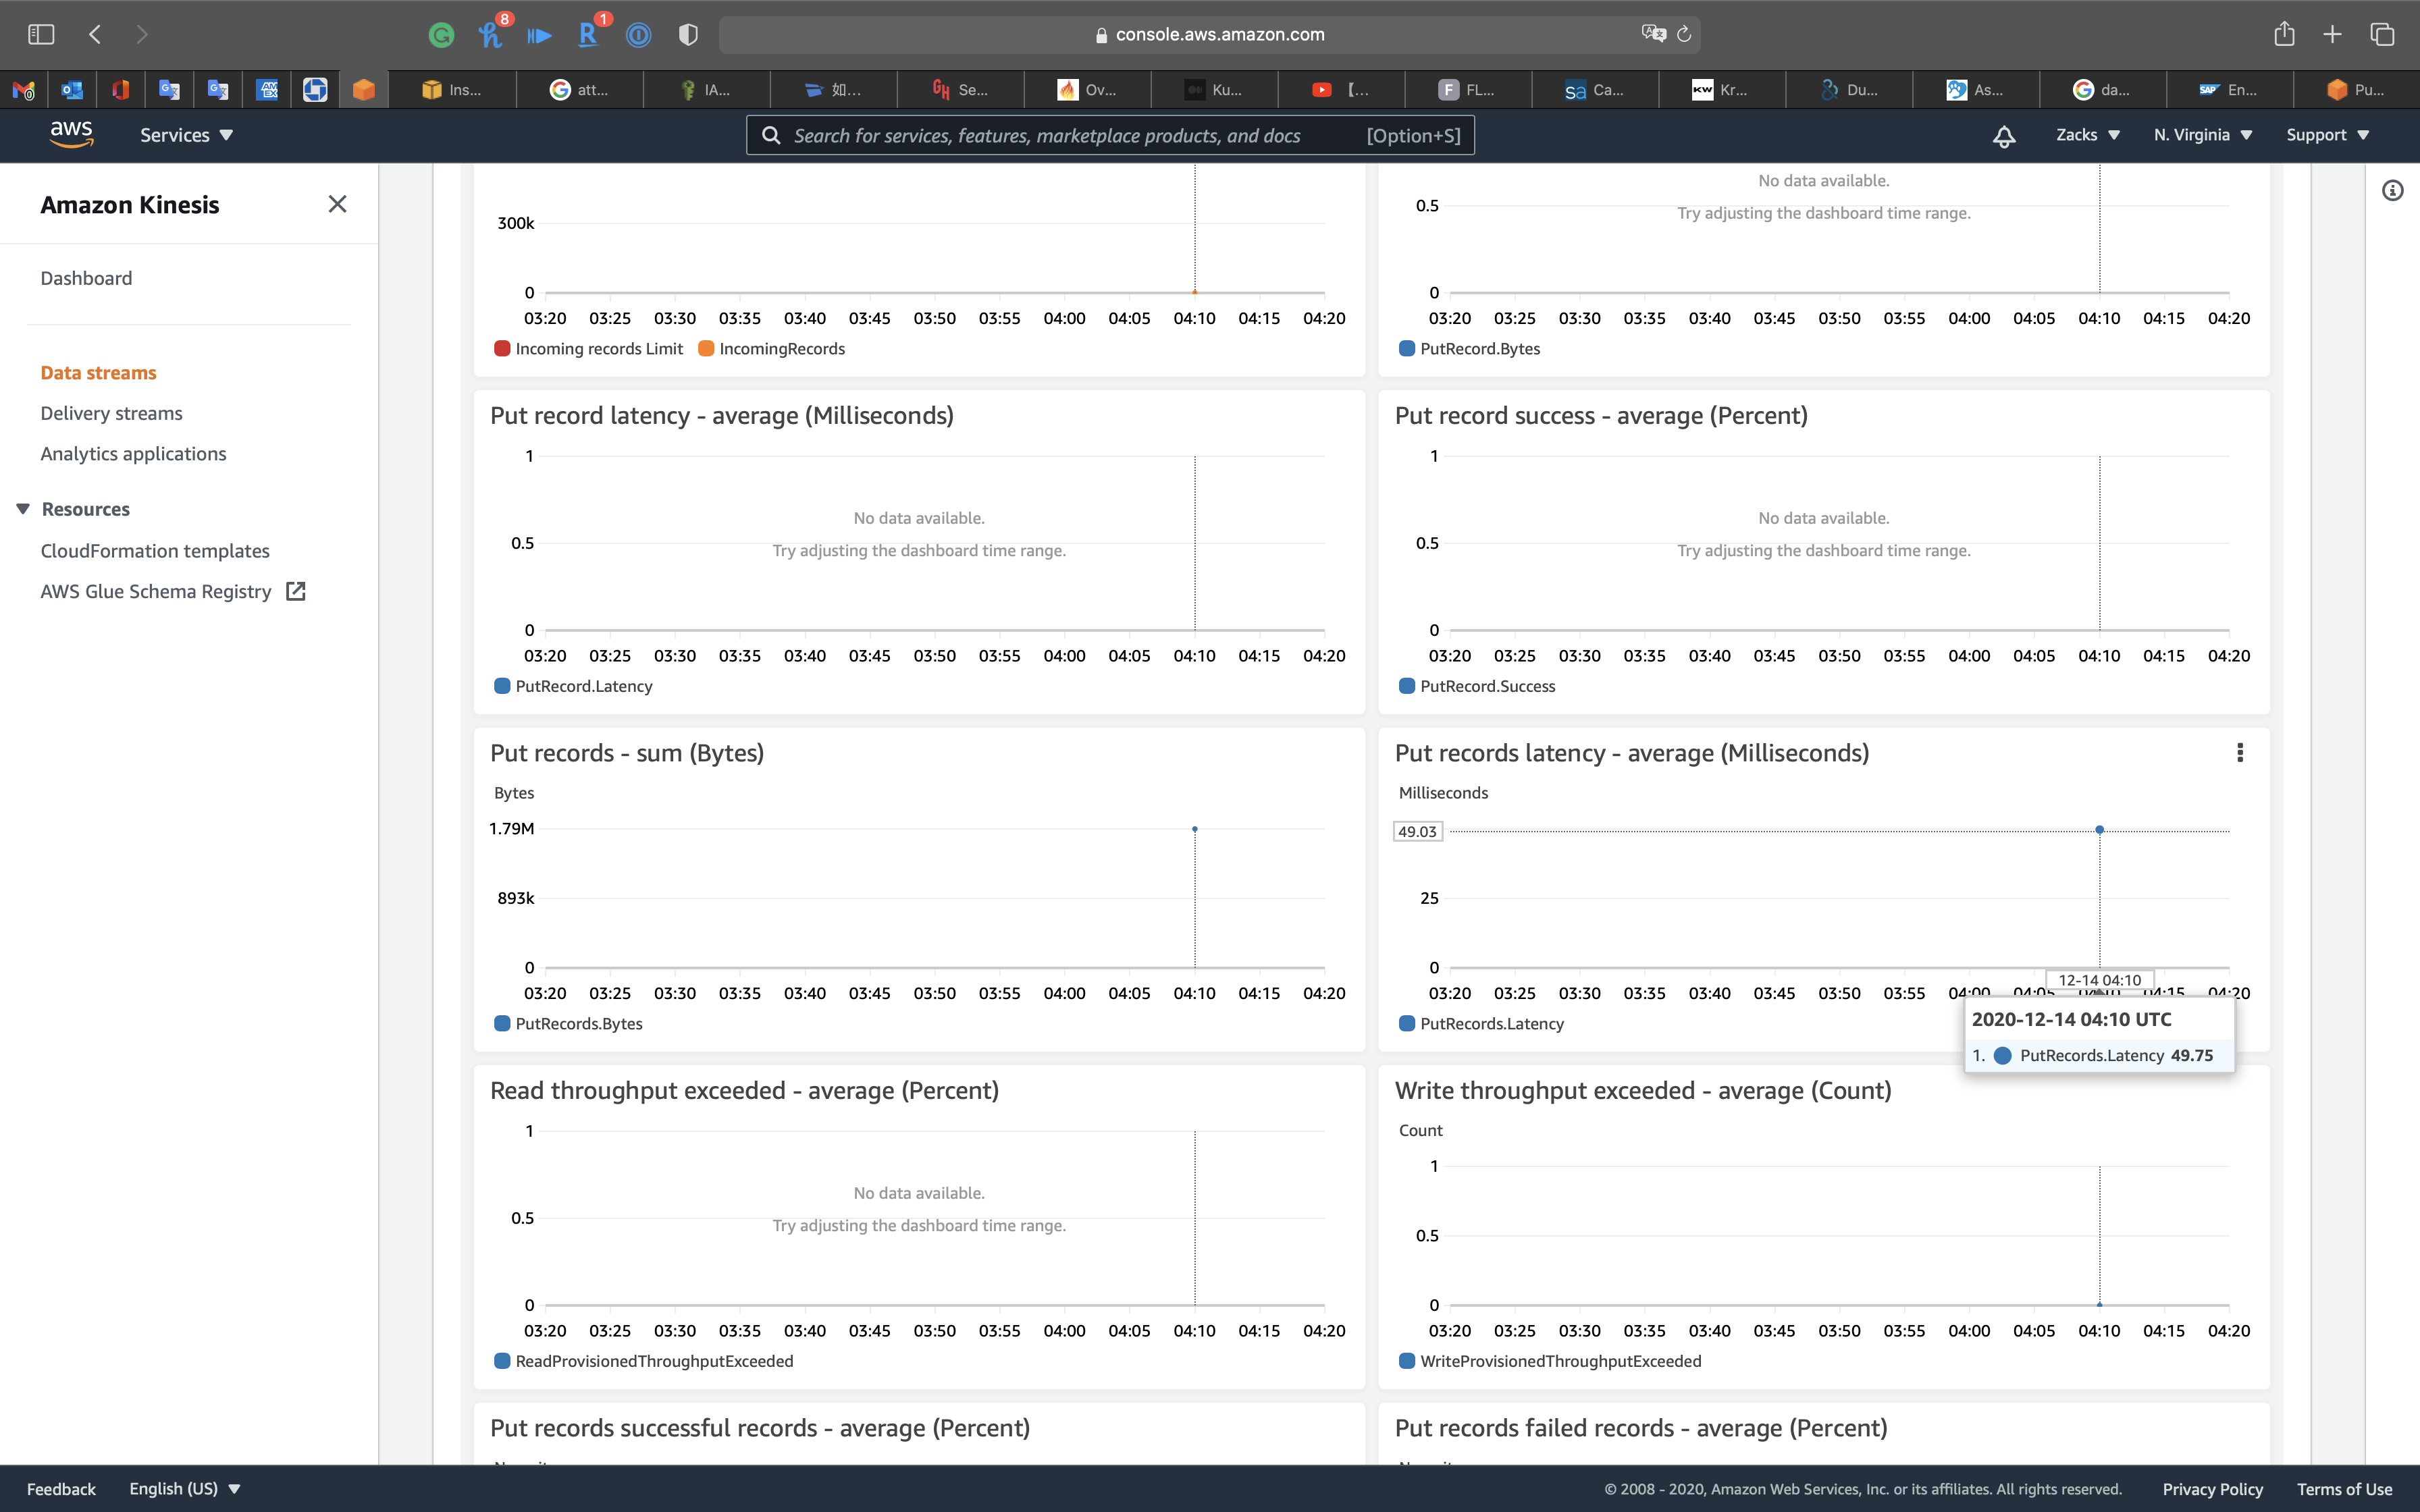Close the Amazon Kinesis side panel
2420x1512 pixels.
tap(337, 204)
